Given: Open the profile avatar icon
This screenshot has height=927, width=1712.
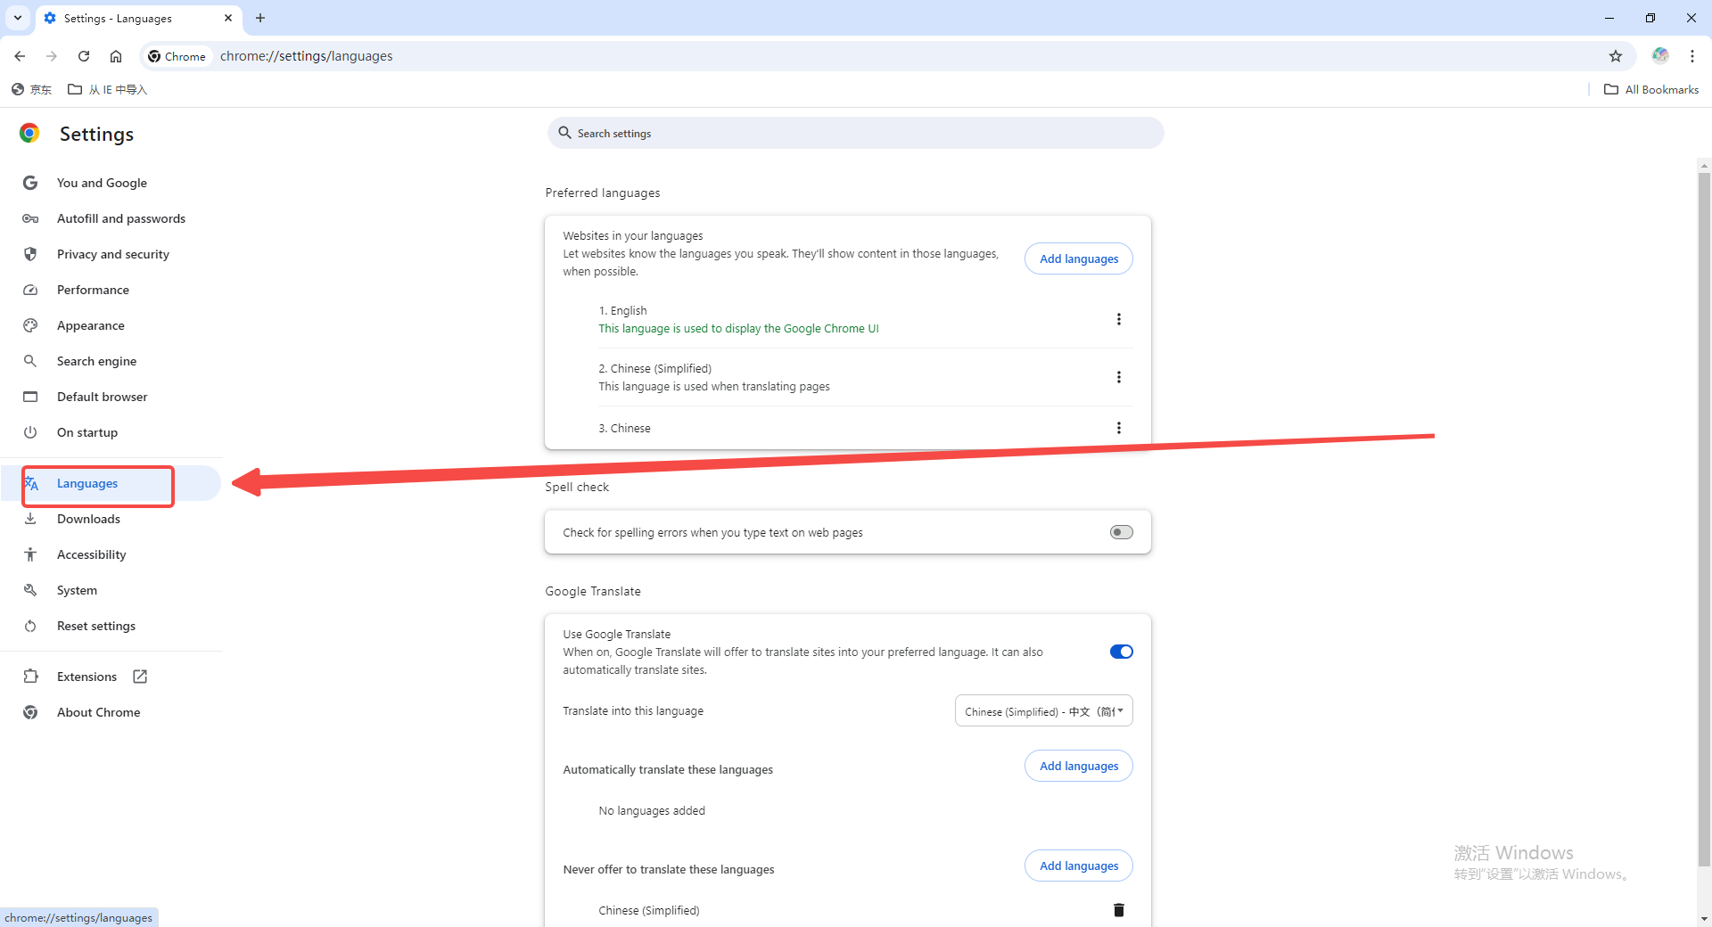Looking at the screenshot, I should tap(1660, 56).
